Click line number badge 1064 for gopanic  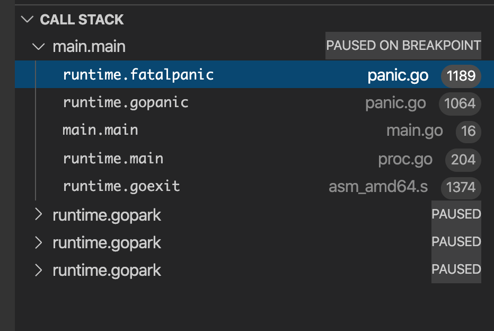coord(460,103)
